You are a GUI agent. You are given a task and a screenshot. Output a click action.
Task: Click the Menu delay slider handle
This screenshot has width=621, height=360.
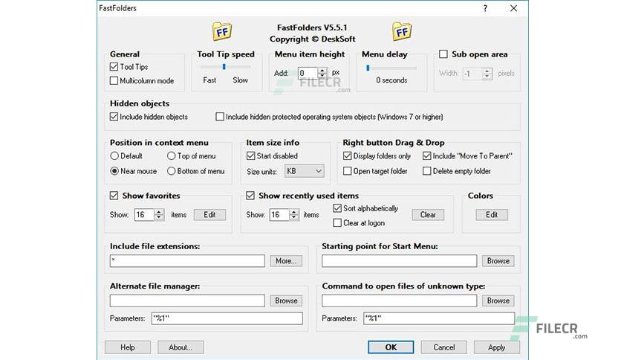click(368, 68)
